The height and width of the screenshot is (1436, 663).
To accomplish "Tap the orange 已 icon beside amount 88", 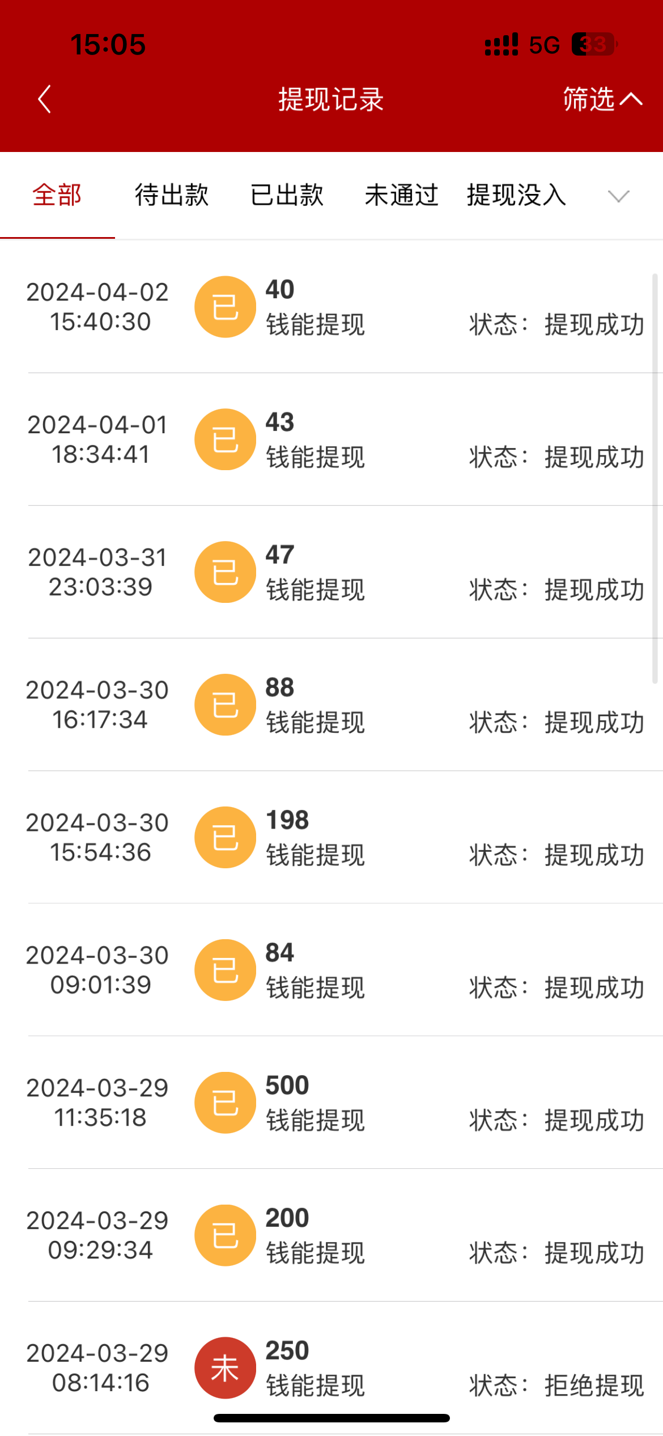I will pyautogui.click(x=225, y=705).
